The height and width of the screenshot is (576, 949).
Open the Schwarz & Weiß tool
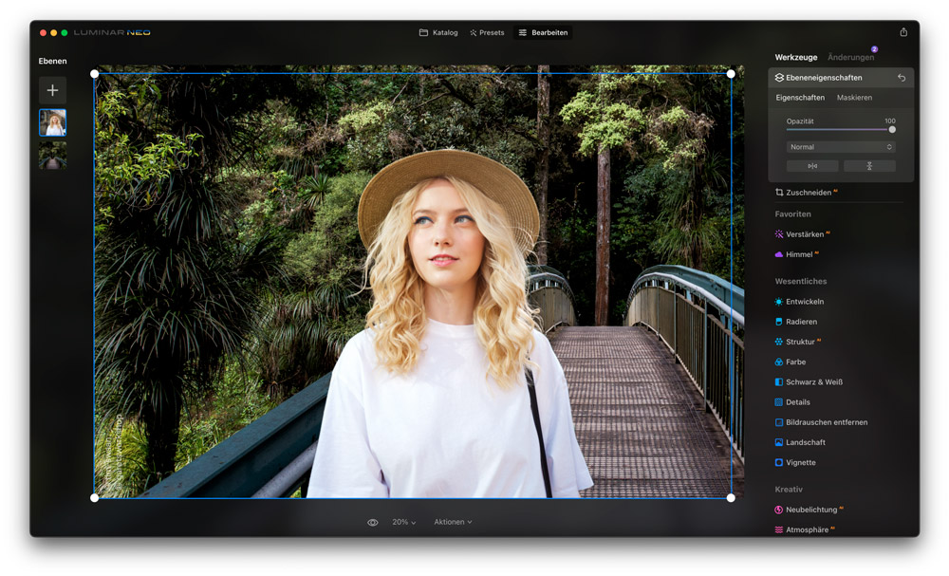tap(809, 382)
